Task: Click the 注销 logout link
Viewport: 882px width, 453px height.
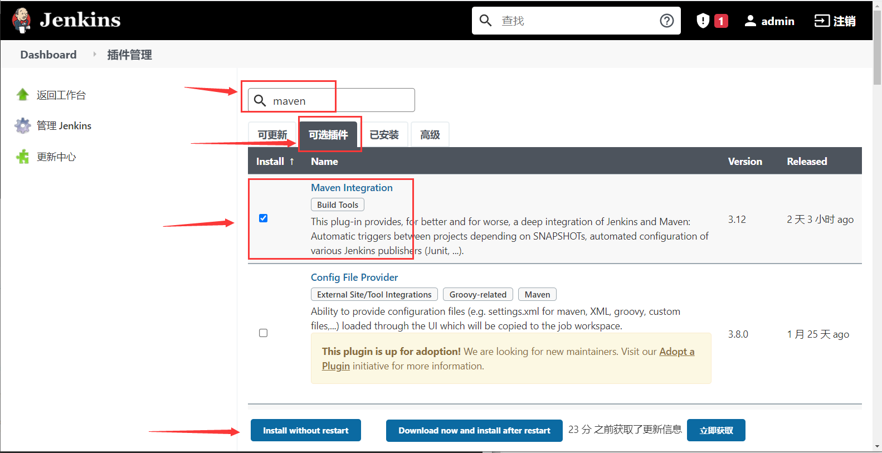Action: [x=845, y=21]
